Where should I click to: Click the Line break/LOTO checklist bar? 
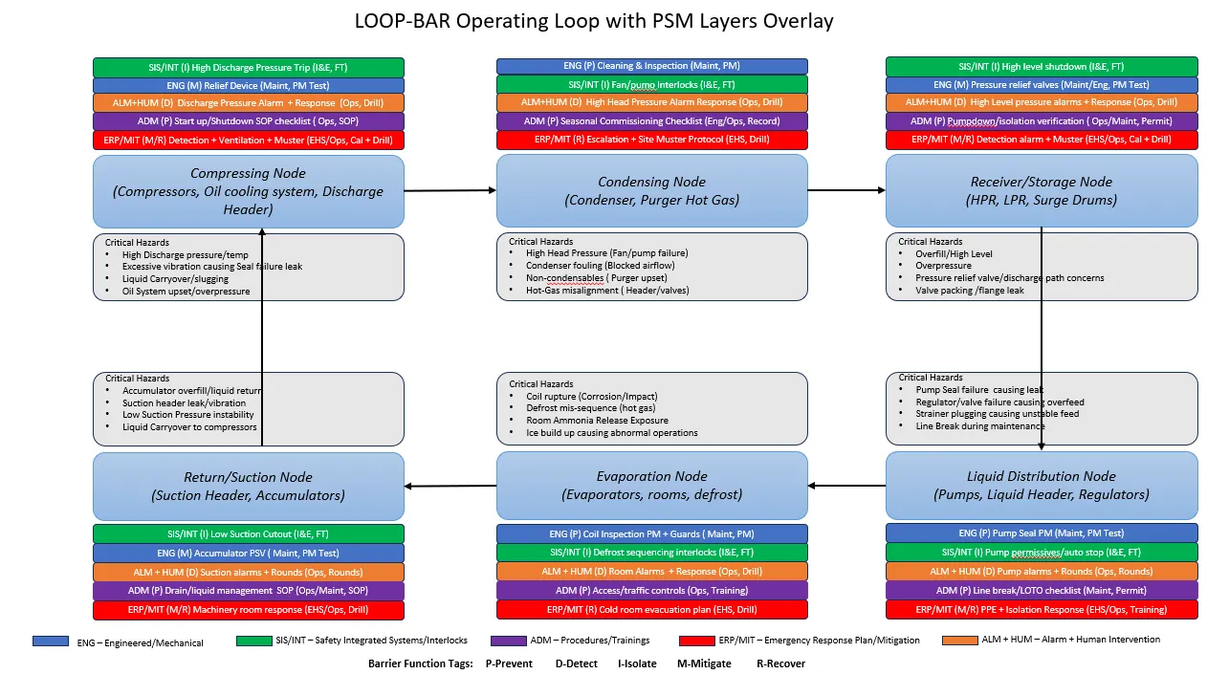click(1041, 591)
